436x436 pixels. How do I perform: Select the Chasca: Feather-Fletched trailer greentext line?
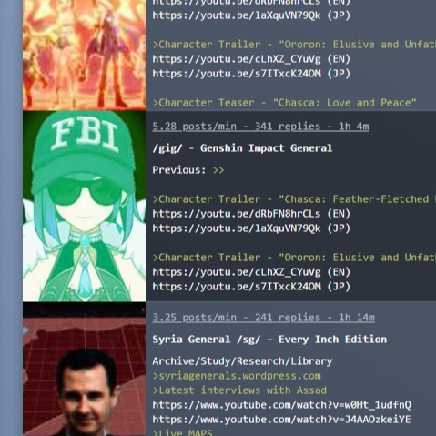tap(294, 199)
